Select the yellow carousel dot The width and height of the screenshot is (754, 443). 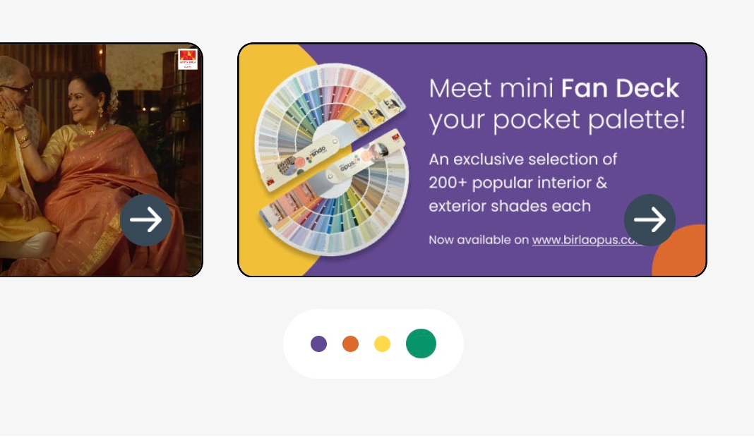pyautogui.click(x=382, y=344)
